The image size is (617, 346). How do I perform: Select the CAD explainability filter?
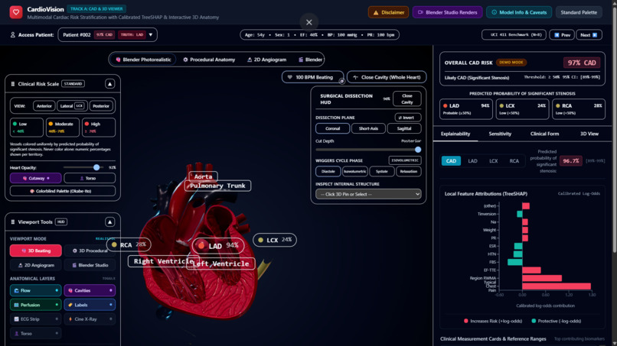451,161
